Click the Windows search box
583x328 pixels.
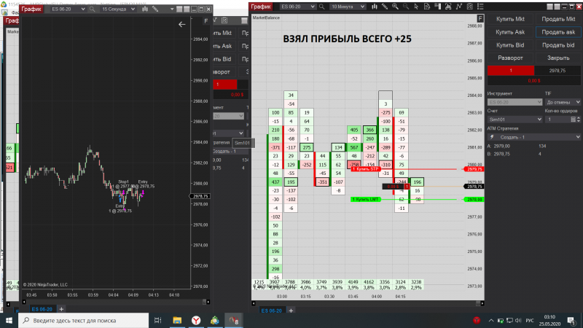pos(84,320)
